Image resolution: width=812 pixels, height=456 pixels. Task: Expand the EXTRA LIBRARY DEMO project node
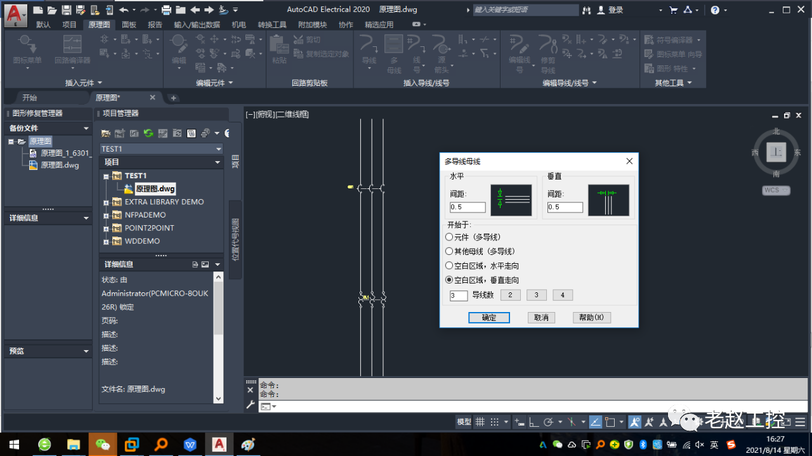coord(107,202)
